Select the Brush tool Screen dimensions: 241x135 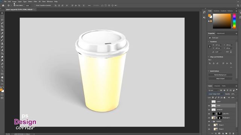(x=2, y=40)
